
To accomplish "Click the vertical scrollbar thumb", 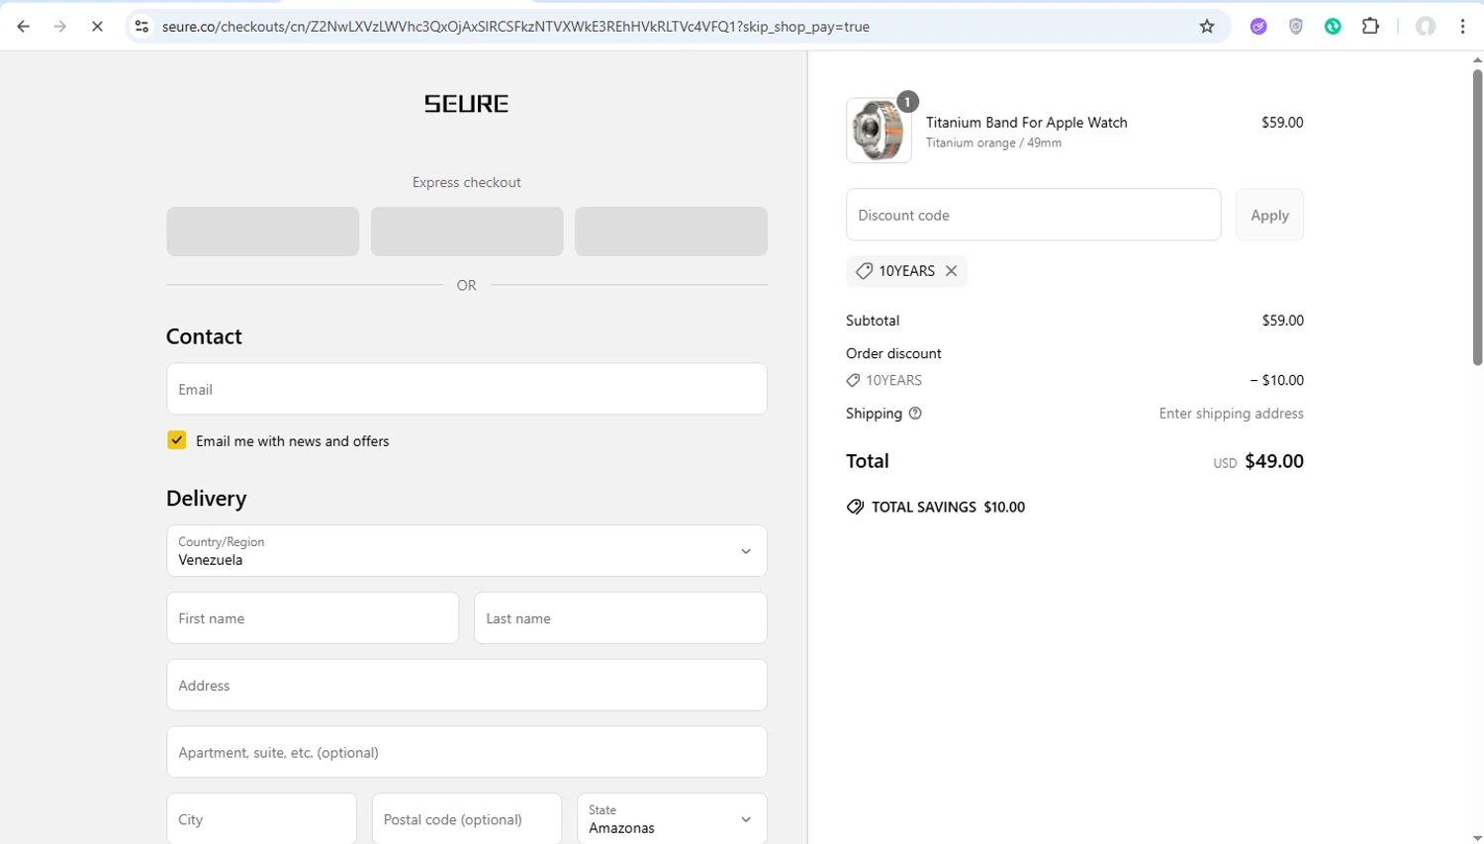I will point(1477,218).
